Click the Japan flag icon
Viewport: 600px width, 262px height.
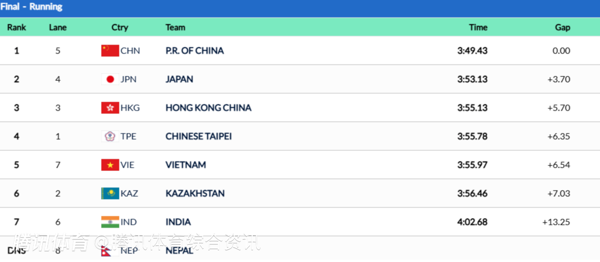[110, 79]
